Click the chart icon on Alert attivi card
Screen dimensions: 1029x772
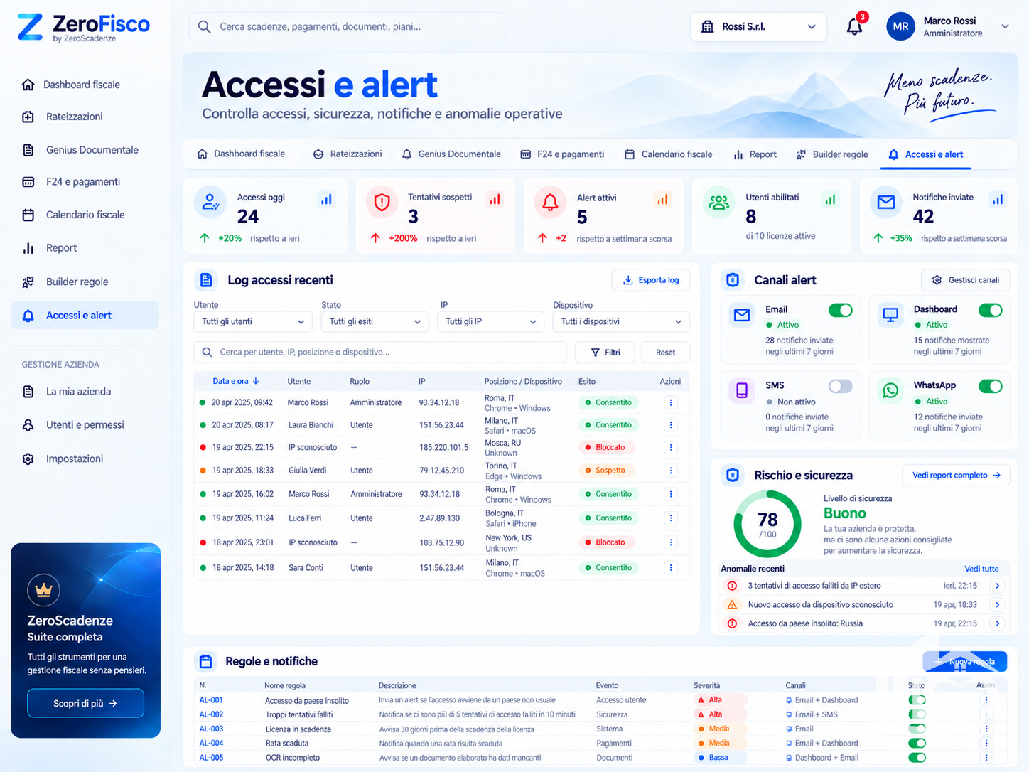[662, 200]
